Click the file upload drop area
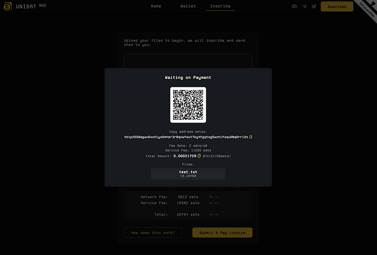Image resolution: width=377 pixels, height=255 pixels. (188, 61)
